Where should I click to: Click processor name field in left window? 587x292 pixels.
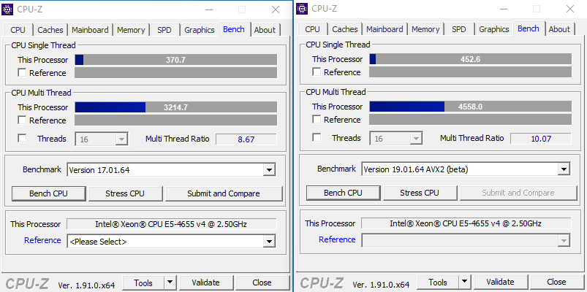pos(172,224)
